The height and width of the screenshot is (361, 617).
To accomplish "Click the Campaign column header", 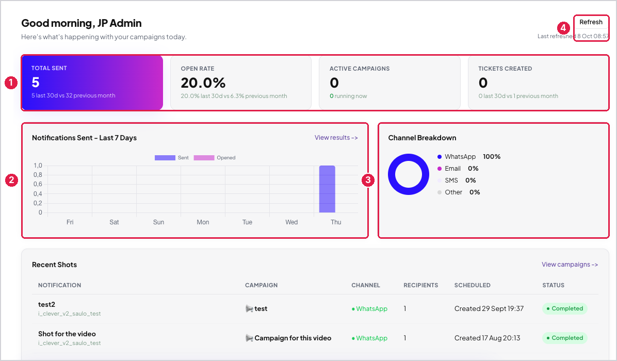I will [x=261, y=285].
